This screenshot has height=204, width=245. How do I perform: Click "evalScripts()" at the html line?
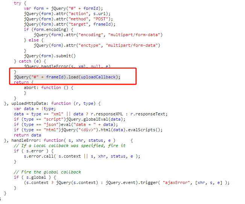pyautogui.click(x=144, y=130)
